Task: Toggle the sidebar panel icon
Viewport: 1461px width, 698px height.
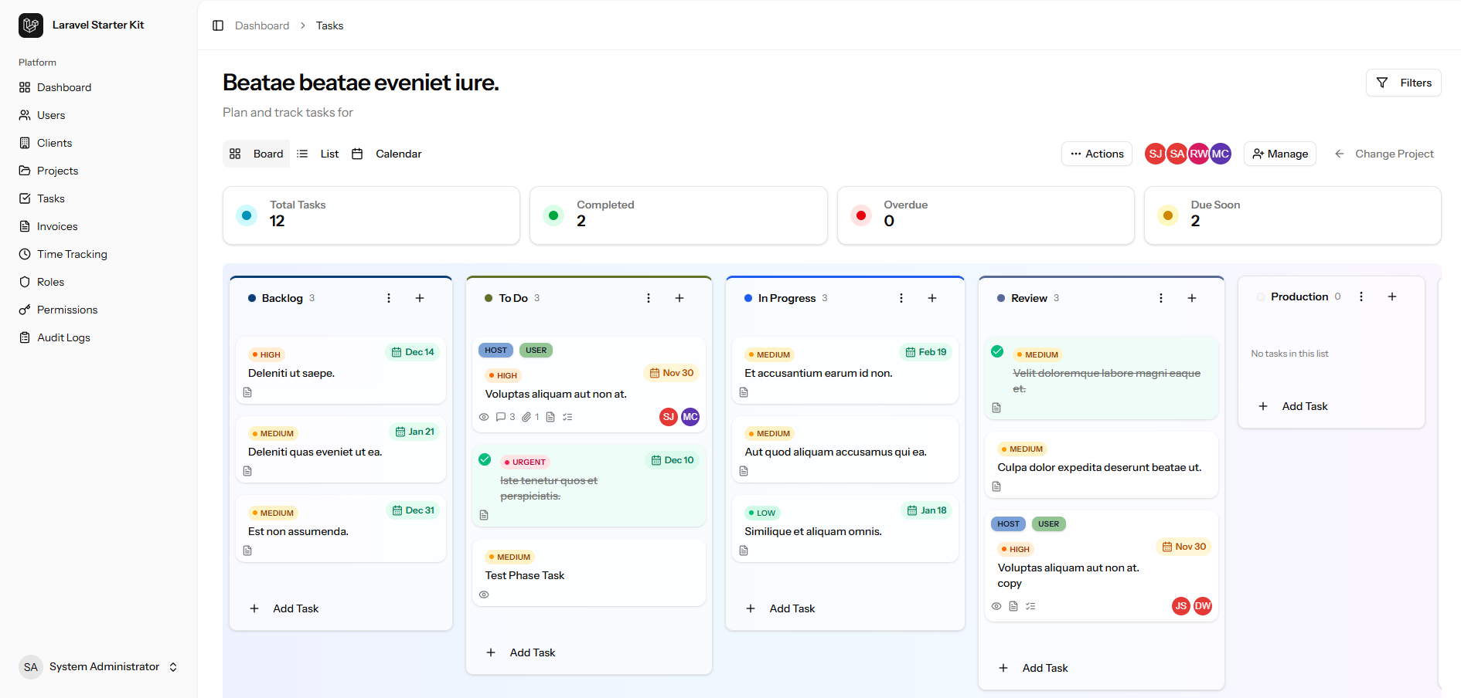Action: [x=218, y=25]
